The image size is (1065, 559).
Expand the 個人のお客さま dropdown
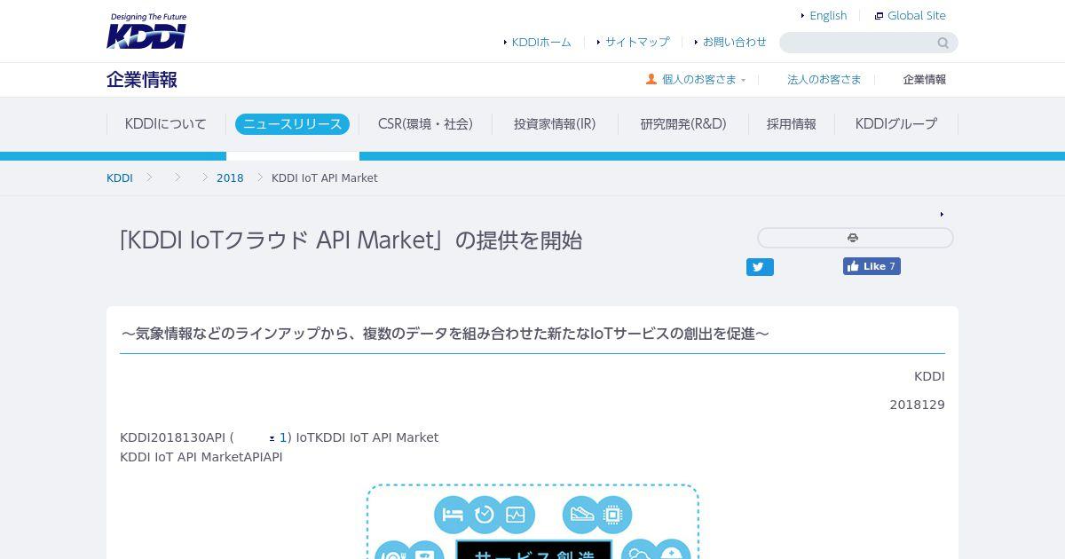[699, 79]
